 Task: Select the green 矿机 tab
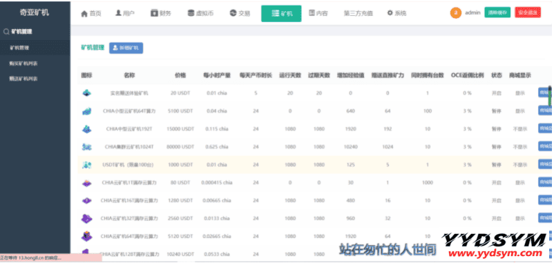pos(281,14)
